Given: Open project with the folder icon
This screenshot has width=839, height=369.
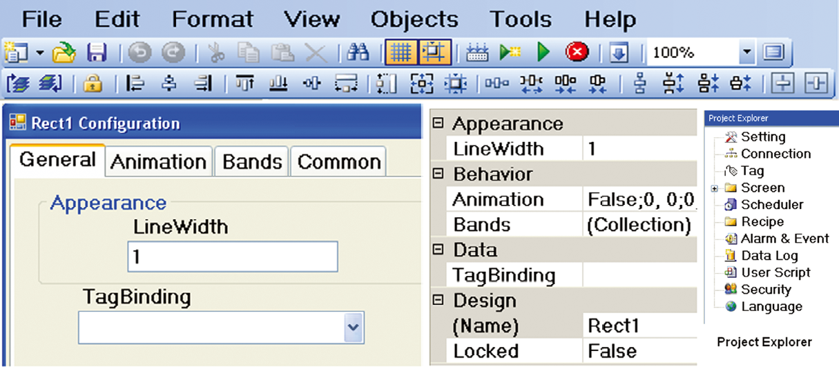Looking at the screenshot, I should click(64, 52).
